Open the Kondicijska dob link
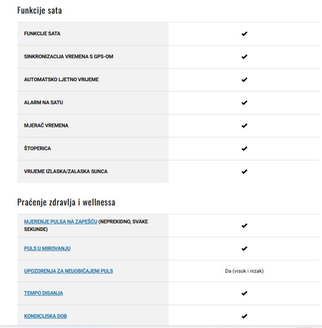322x328 pixels. [44, 316]
